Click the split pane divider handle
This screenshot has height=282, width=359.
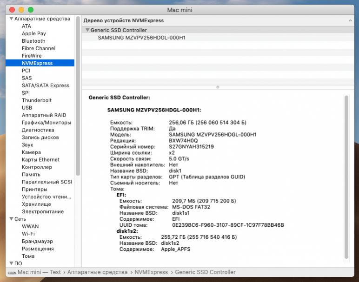218,87
